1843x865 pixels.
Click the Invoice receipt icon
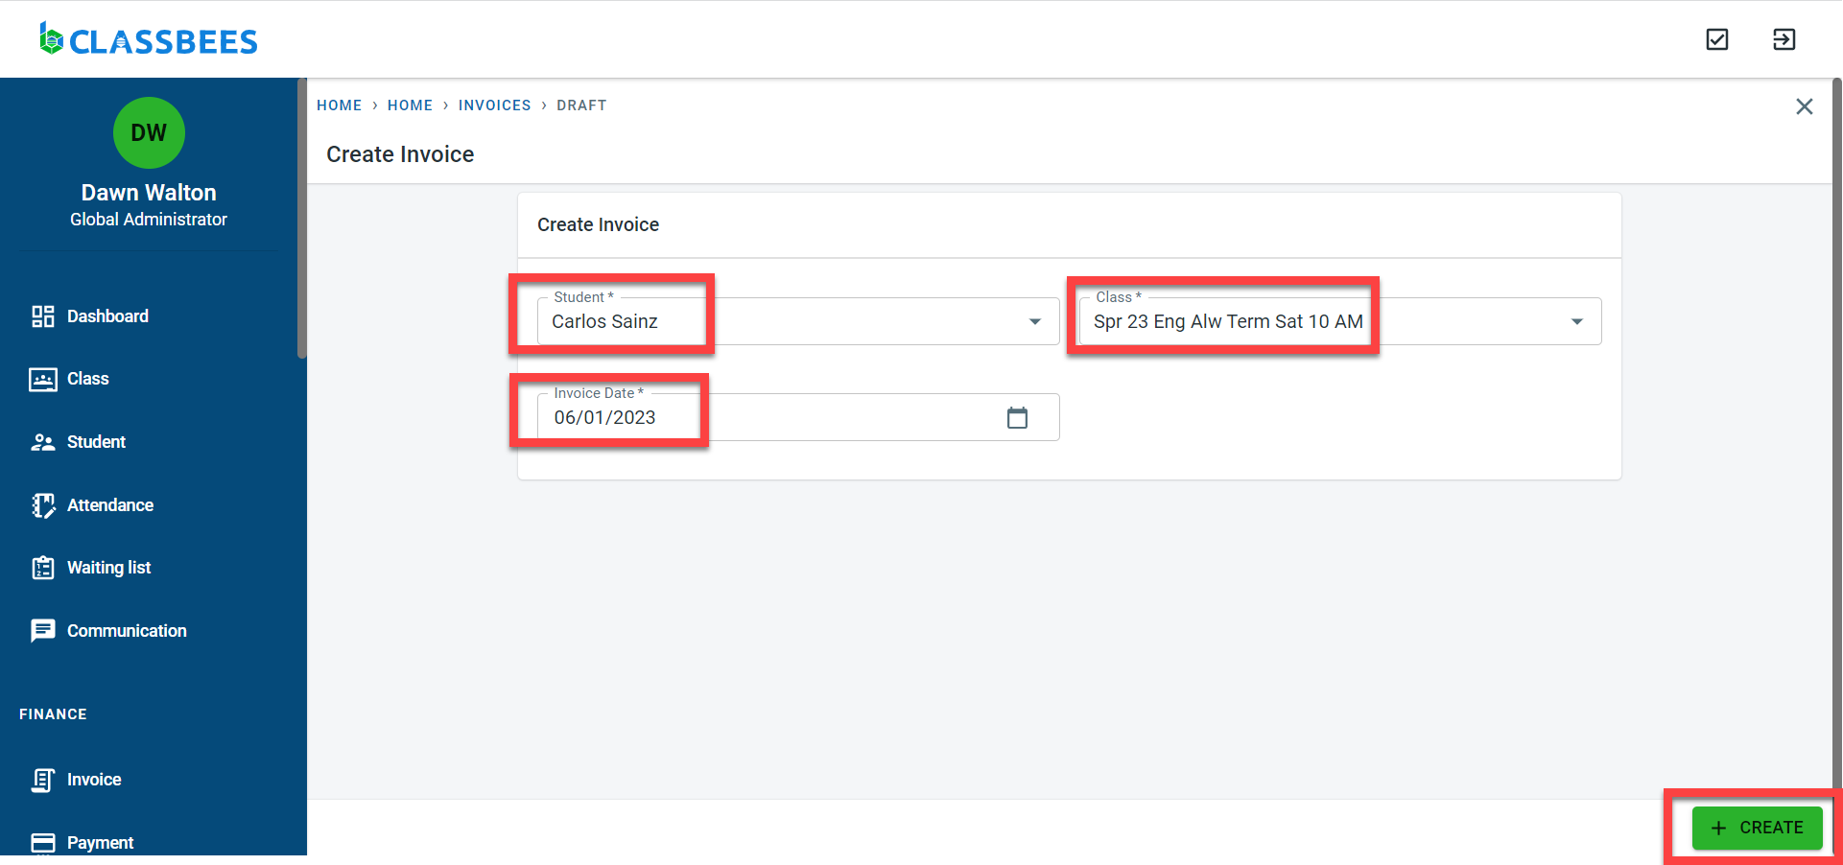pyautogui.click(x=42, y=780)
